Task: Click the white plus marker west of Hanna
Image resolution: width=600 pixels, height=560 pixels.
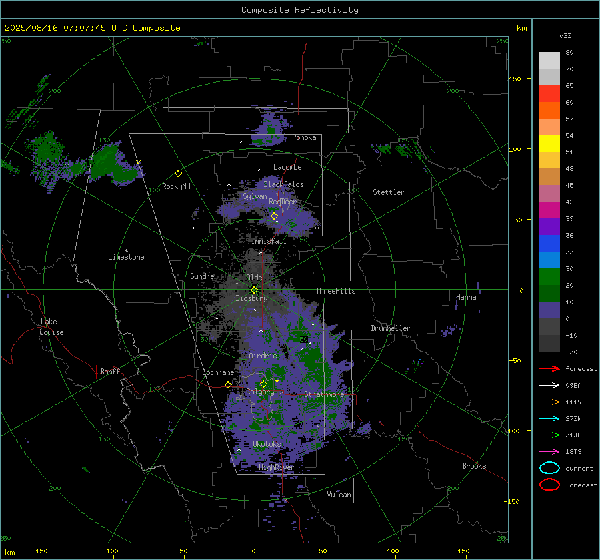Action: coord(377,268)
